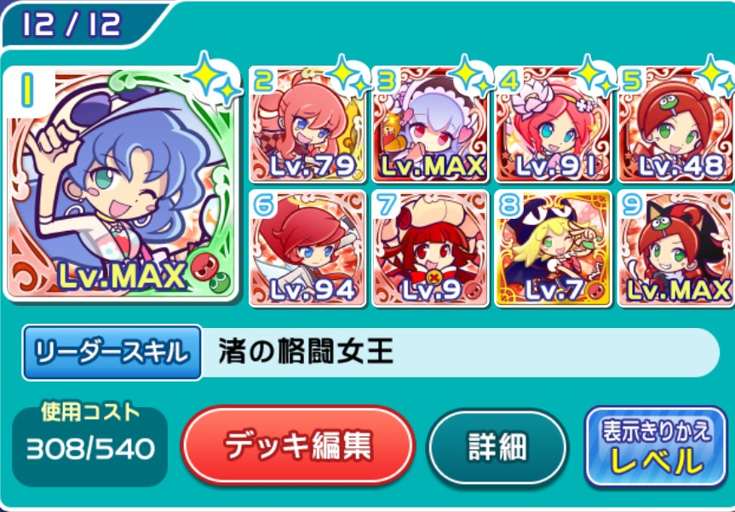Select slot 3 lavender-haired maid card
Viewport: 735px width, 512px height.
(430, 124)
